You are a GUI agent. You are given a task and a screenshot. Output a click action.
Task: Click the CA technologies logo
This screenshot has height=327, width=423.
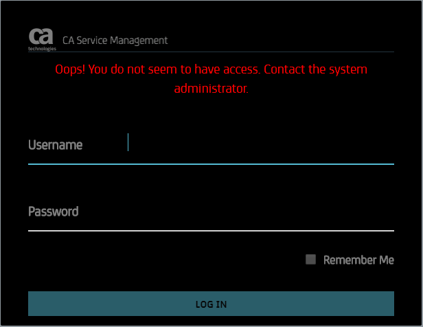41,37
